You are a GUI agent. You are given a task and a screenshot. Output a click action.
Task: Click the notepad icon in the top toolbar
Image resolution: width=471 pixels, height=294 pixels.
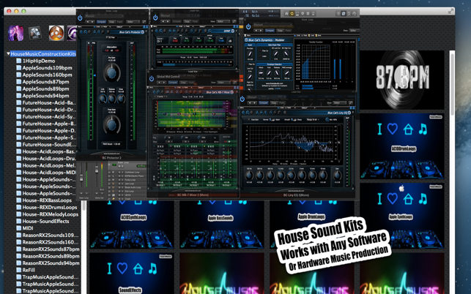pyautogui.click(x=344, y=13)
